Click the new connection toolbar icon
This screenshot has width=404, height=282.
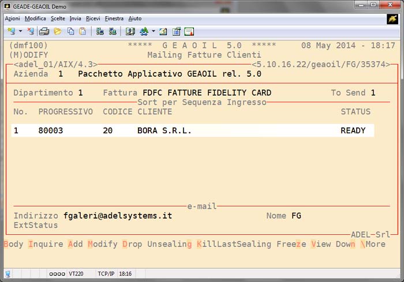(11, 31)
